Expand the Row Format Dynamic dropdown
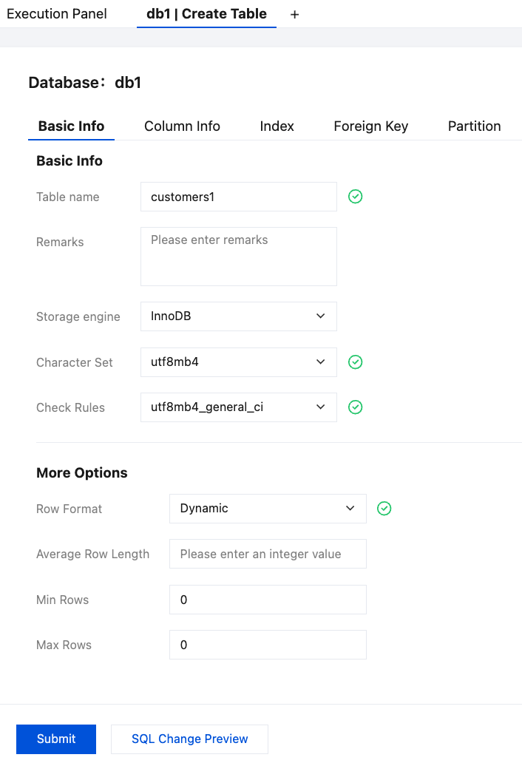Viewport: 522px width, 763px height. tap(268, 509)
